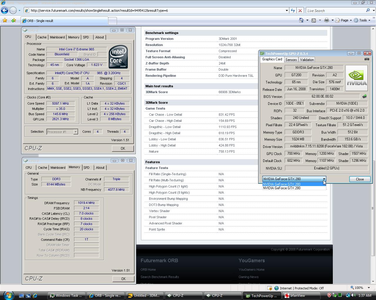Open the Gaming News link
376x300 pixels.
249,277
